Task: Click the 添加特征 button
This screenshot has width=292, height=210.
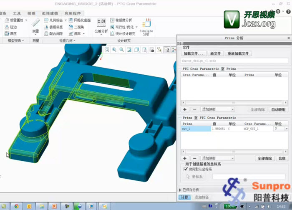Action: [201, 197]
